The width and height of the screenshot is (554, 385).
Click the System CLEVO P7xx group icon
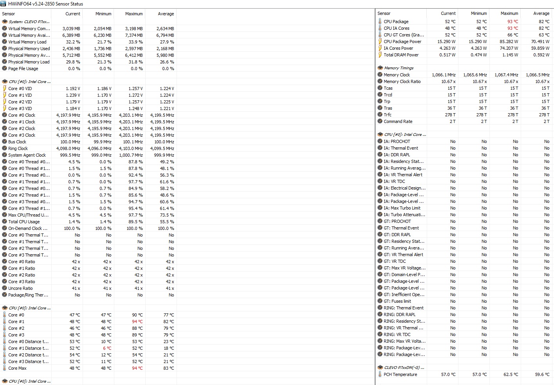[x=5, y=22]
